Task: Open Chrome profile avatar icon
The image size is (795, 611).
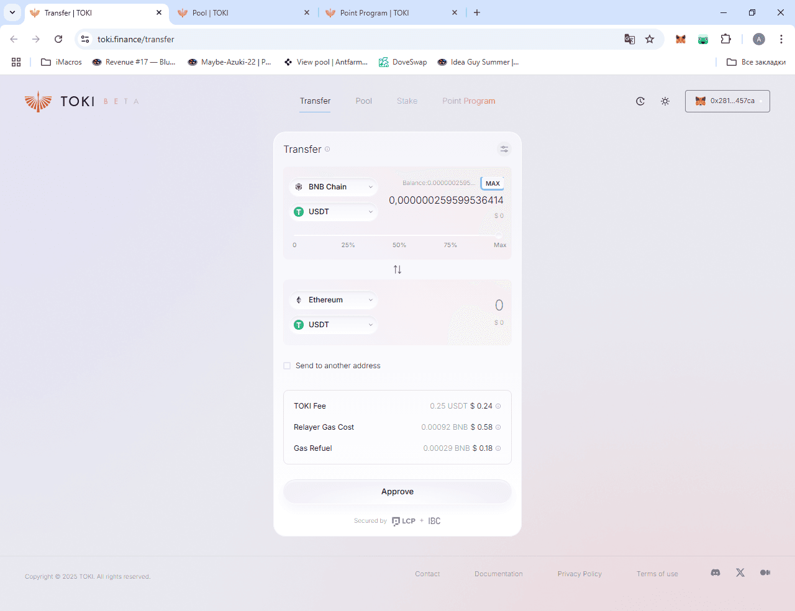Action: point(759,39)
